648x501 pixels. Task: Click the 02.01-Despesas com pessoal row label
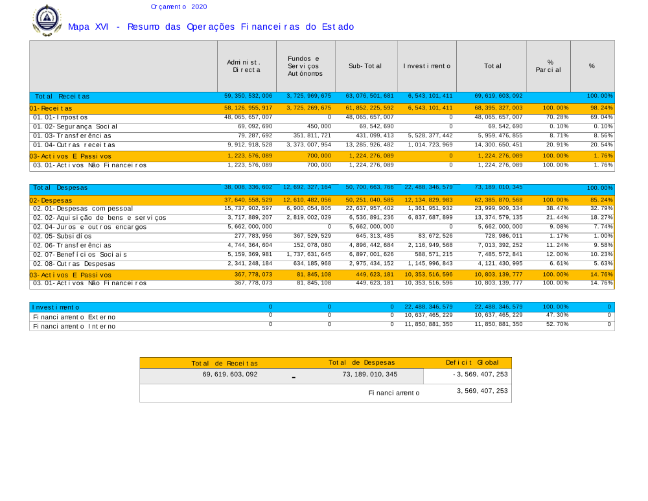[83, 209]
